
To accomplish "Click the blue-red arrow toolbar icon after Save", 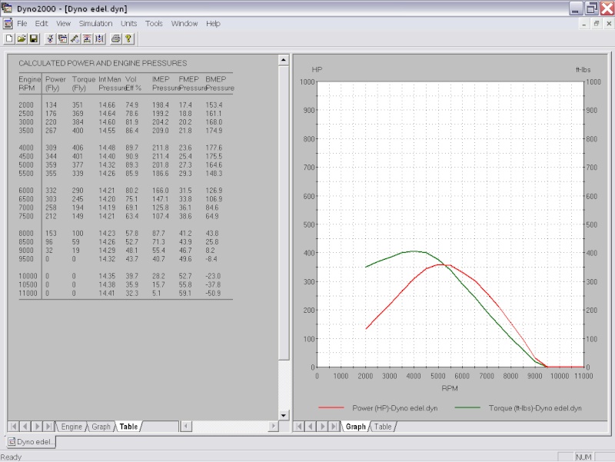I will tap(50, 38).
